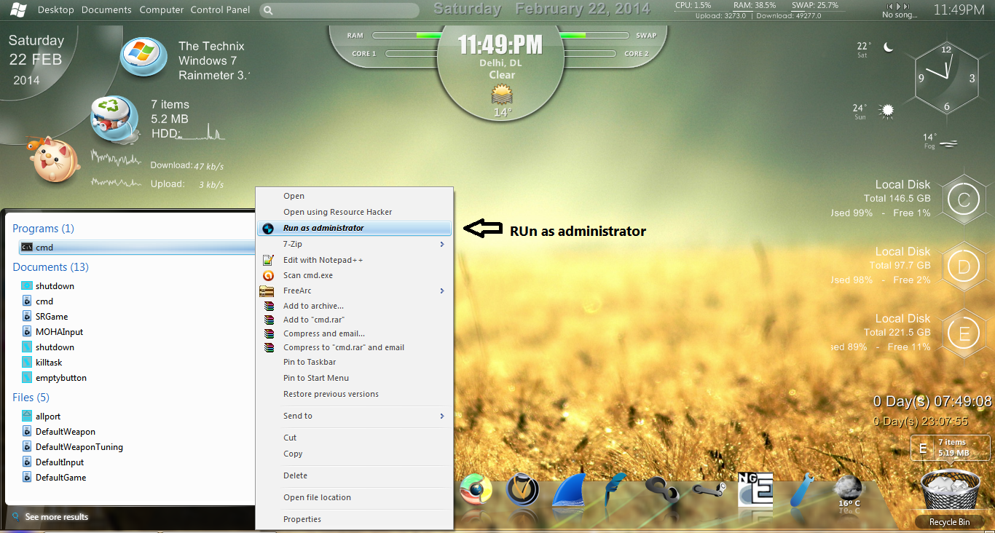Open Desktop link in top bar
The image size is (995, 533).
click(x=55, y=10)
